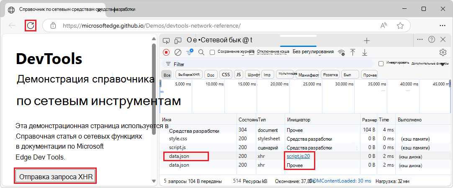Open network conditions (Wi-Fi gear icon)
This screenshot has height=188, width=453.
(342, 52)
